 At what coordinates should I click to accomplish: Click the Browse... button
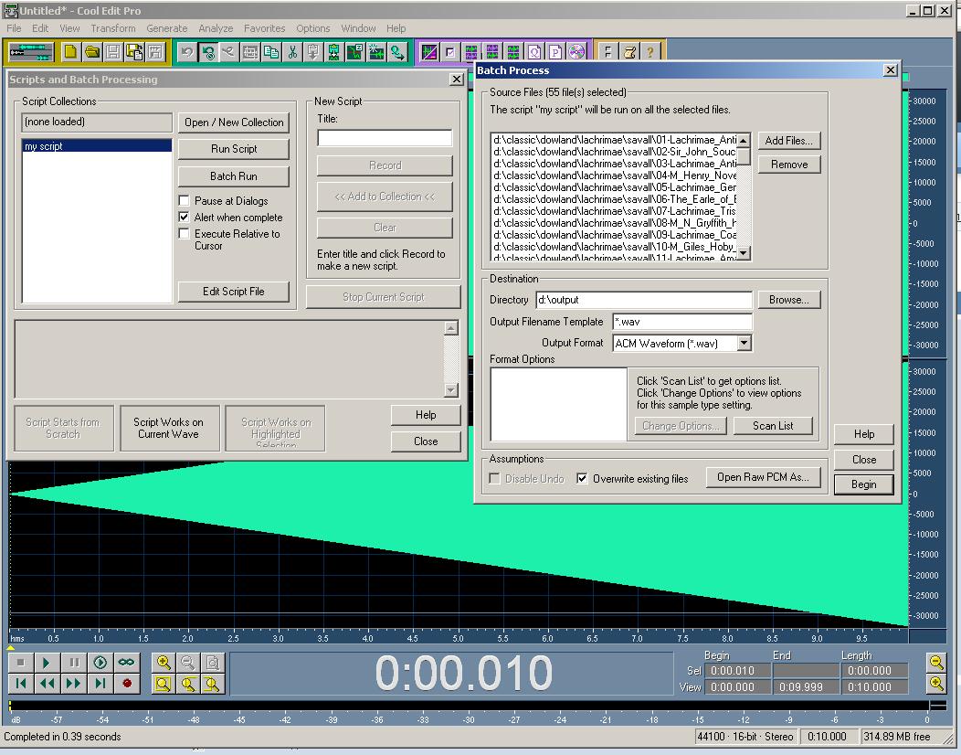(788, 299)
